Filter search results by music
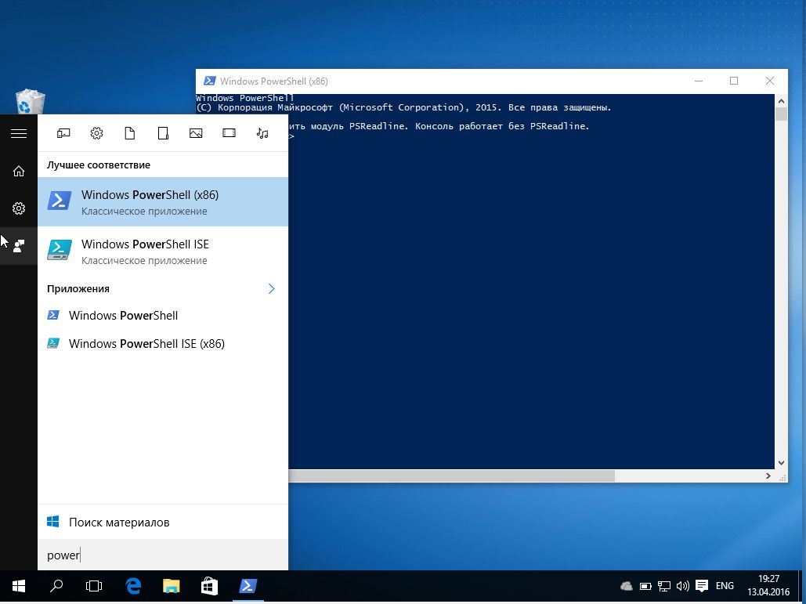Viewport: 806px width, 604px height. [x=262, y=134]
